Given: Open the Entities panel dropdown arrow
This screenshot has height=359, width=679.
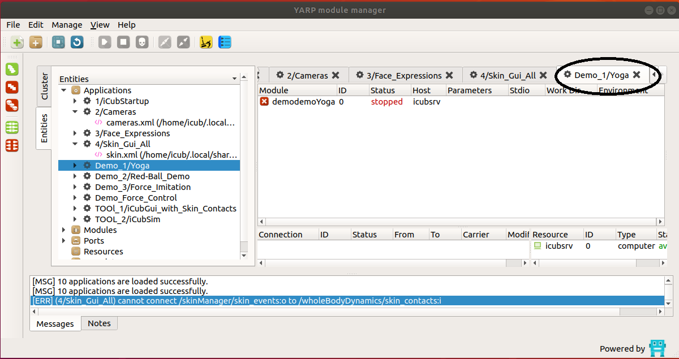Looking at the screenshot, I should click(235, 79).
